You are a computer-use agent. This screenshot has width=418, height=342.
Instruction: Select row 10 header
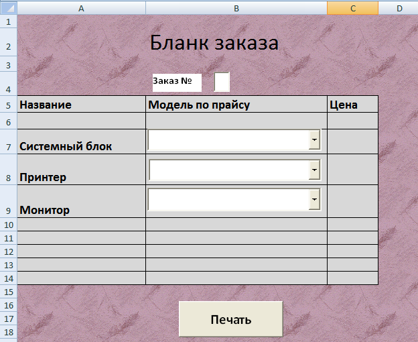(9, 225)
